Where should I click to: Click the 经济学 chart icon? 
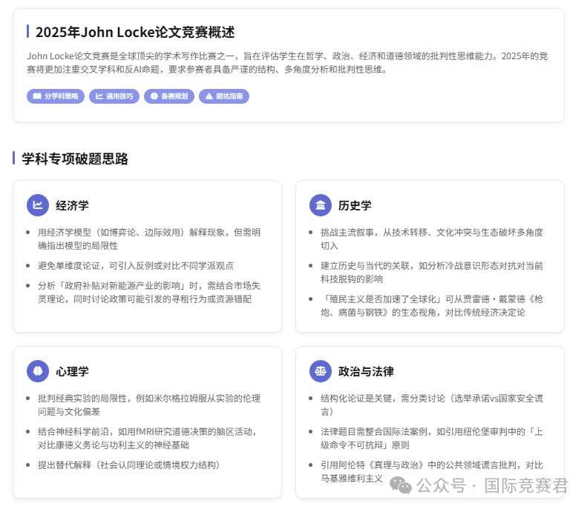click(38, 205)
